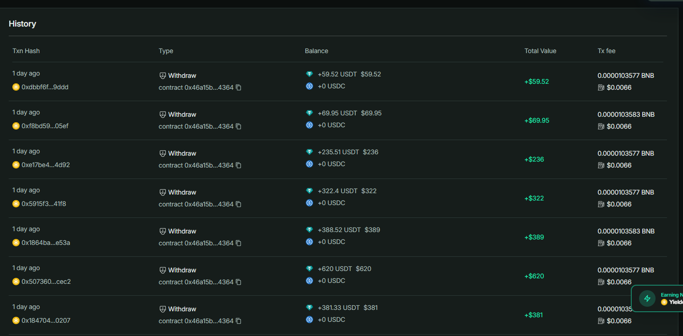Click contract 0x46a15b...4364 in the +$389 row
Screen dimensions: 683x336
click(x=196, y=243)
